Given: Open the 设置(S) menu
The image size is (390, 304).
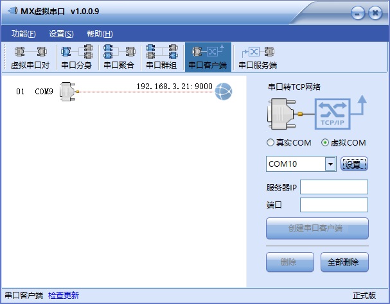Looking at the screenshot, I should pos(61,34).
